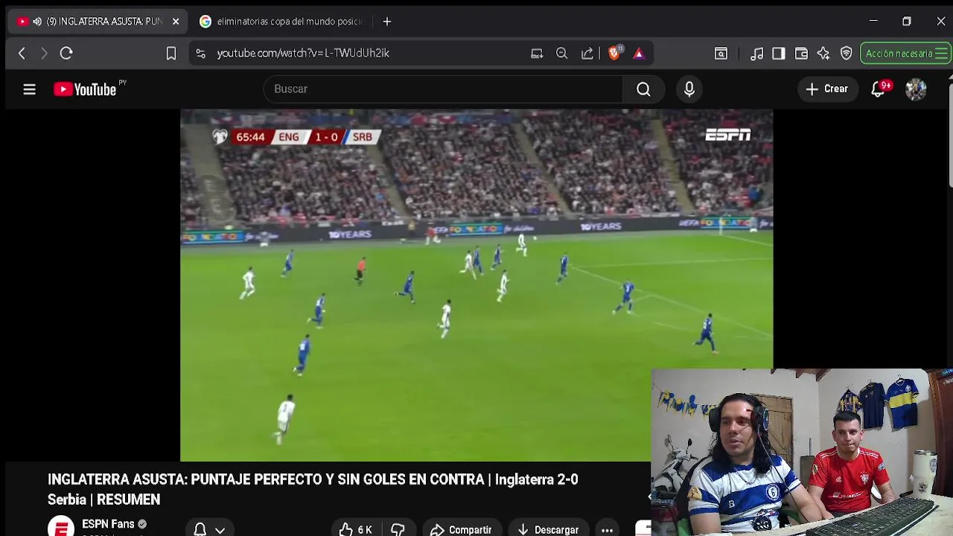Open Brave Rewards triangle icon
The width and height of the screenshot is (953, 536).
coord(639,53)
